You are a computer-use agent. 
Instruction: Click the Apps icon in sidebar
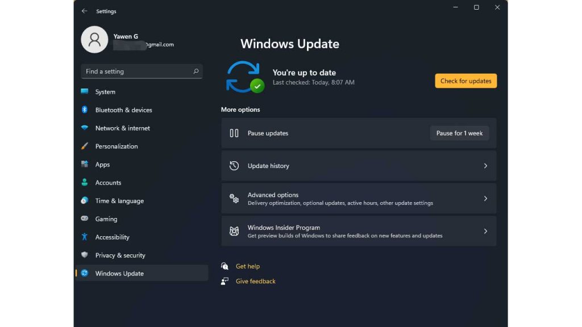point(85,164)
